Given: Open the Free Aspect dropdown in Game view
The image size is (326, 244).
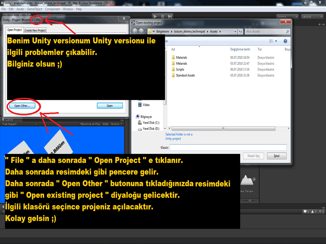Looking at the screenshot, I should pyautogui.click(x=19, y=124).
